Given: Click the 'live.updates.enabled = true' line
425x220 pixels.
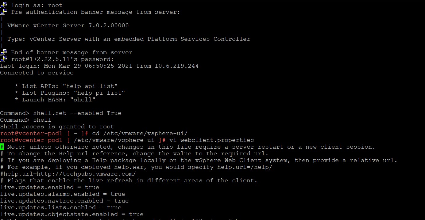Looking at the screenshot, I should coord(49,187).
